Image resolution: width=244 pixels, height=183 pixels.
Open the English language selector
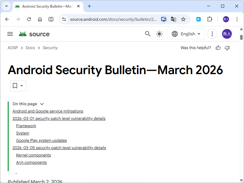(186, 34)
